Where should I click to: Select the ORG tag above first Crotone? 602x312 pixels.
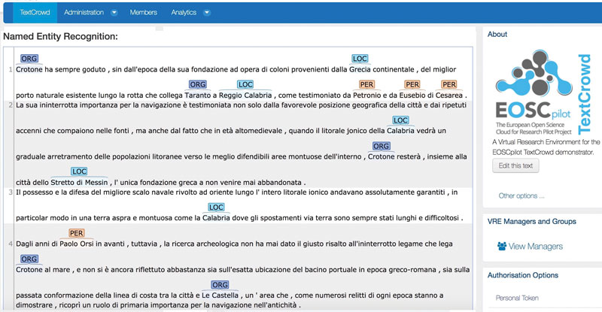(29, 59)
